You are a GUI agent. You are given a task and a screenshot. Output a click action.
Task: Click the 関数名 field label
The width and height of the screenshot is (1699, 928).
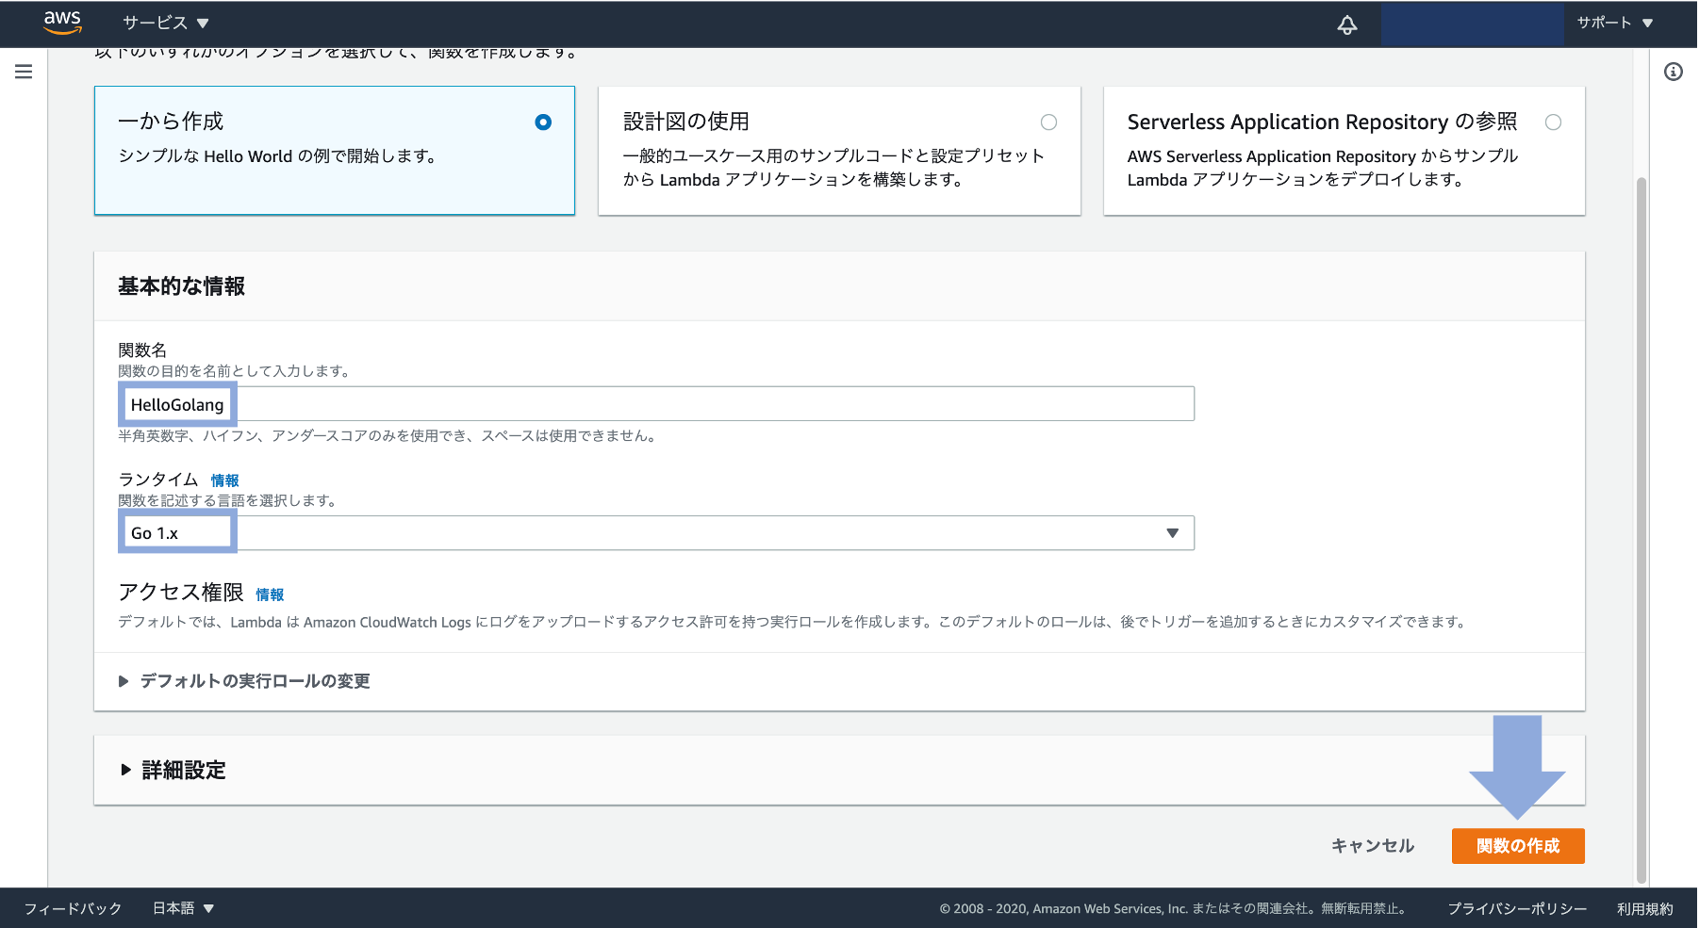pyautogui.click(x=142, y=350)
